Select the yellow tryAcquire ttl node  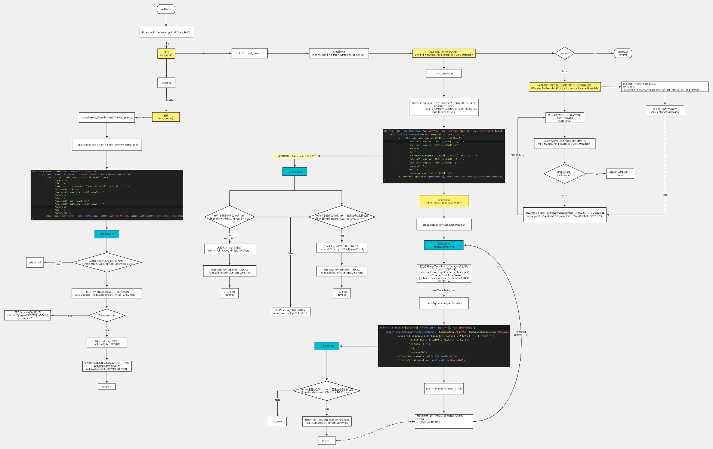pyautogui.click(x=444, y=54)
